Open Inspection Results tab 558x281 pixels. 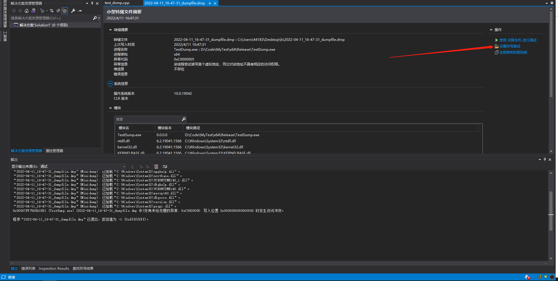tap(54, 269)
